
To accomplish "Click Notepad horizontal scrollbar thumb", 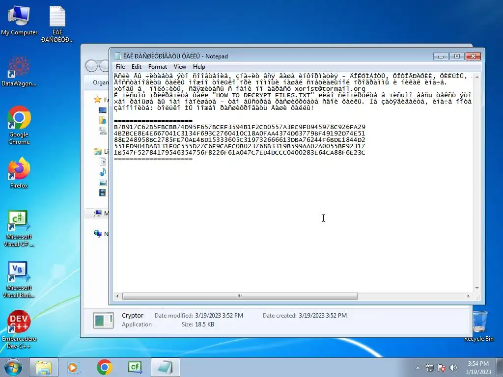I will [240, 296].
